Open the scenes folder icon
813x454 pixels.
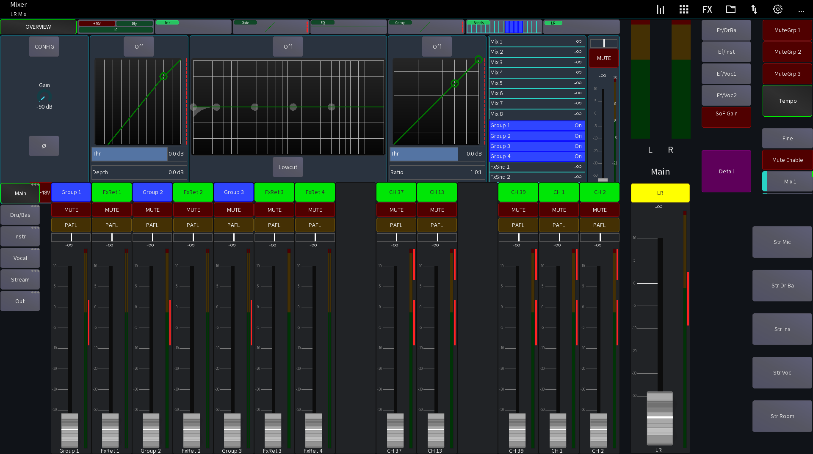click(x=730, y=9)
